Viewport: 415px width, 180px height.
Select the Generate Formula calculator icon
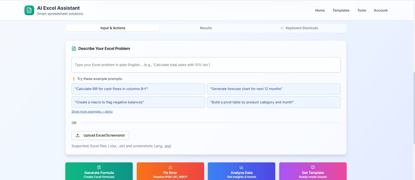[99, 167]
